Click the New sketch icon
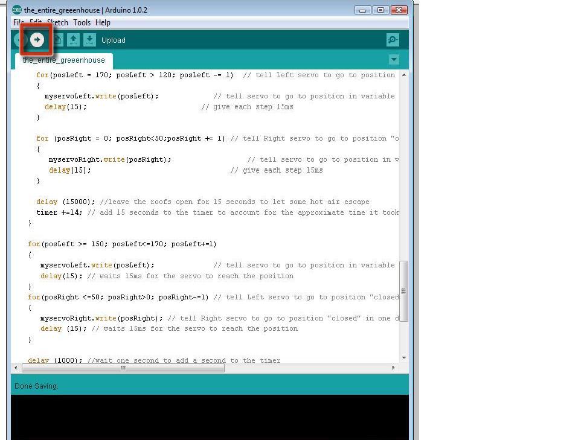Viewport: 587px width, 440px height. tap(57, 40)
